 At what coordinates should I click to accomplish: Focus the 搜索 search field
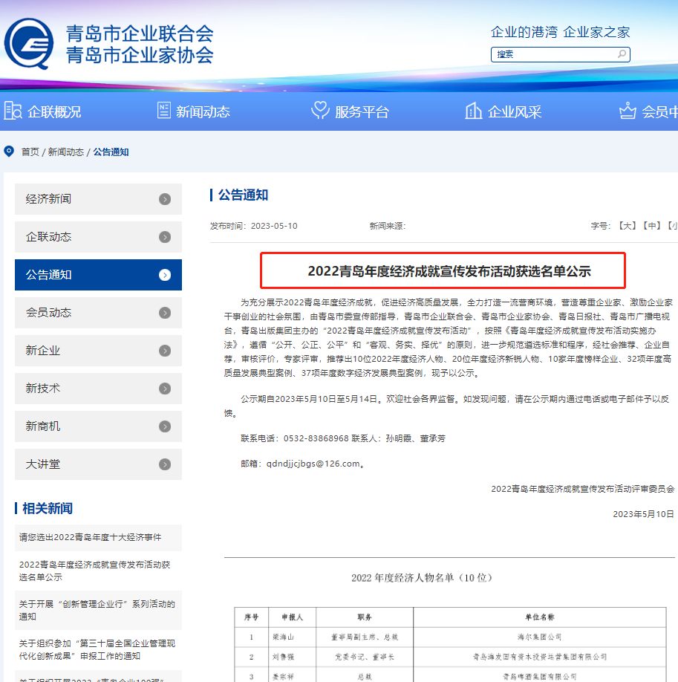pos(560,54)
